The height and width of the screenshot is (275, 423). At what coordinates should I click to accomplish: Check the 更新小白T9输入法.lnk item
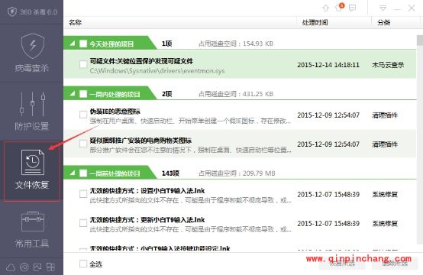coord(83,223)
